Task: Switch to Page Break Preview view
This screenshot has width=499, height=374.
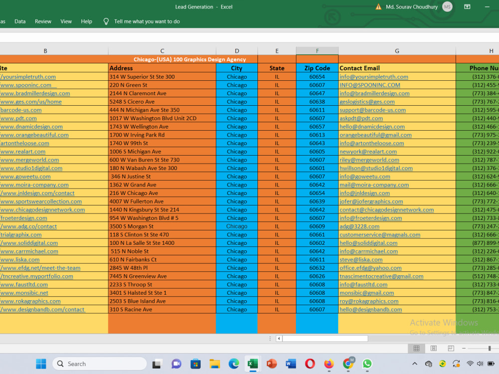Action: coord(451,348)
